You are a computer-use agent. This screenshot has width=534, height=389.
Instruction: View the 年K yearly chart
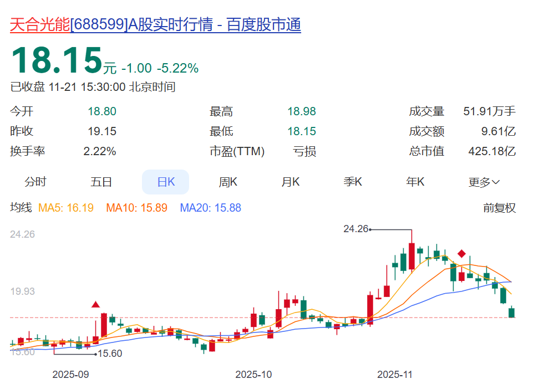[415, 182]
